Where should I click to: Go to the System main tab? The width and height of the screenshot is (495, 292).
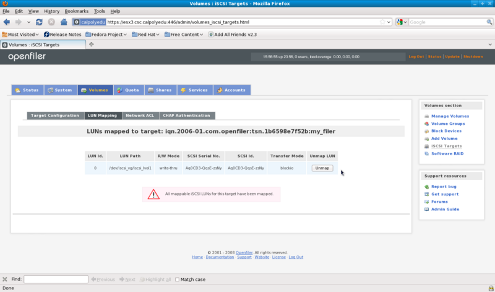[x=60, y=90]
